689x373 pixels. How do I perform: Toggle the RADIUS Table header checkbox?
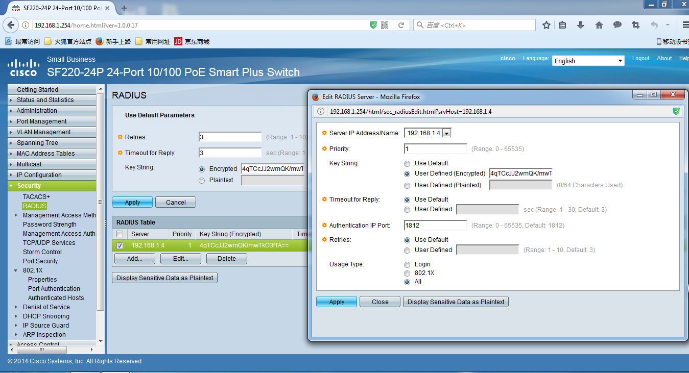tap(120, 234)
